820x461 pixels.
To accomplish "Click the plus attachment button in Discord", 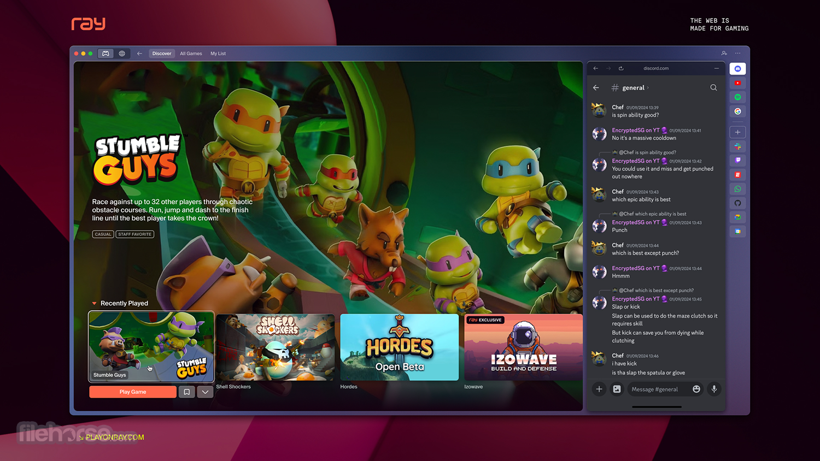I will (x=599, y=389).
